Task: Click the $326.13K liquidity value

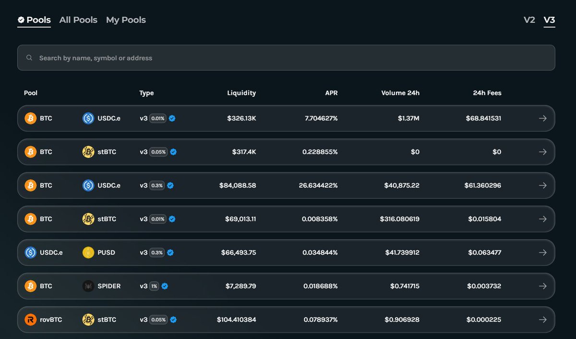Action: tap(241, 118)
